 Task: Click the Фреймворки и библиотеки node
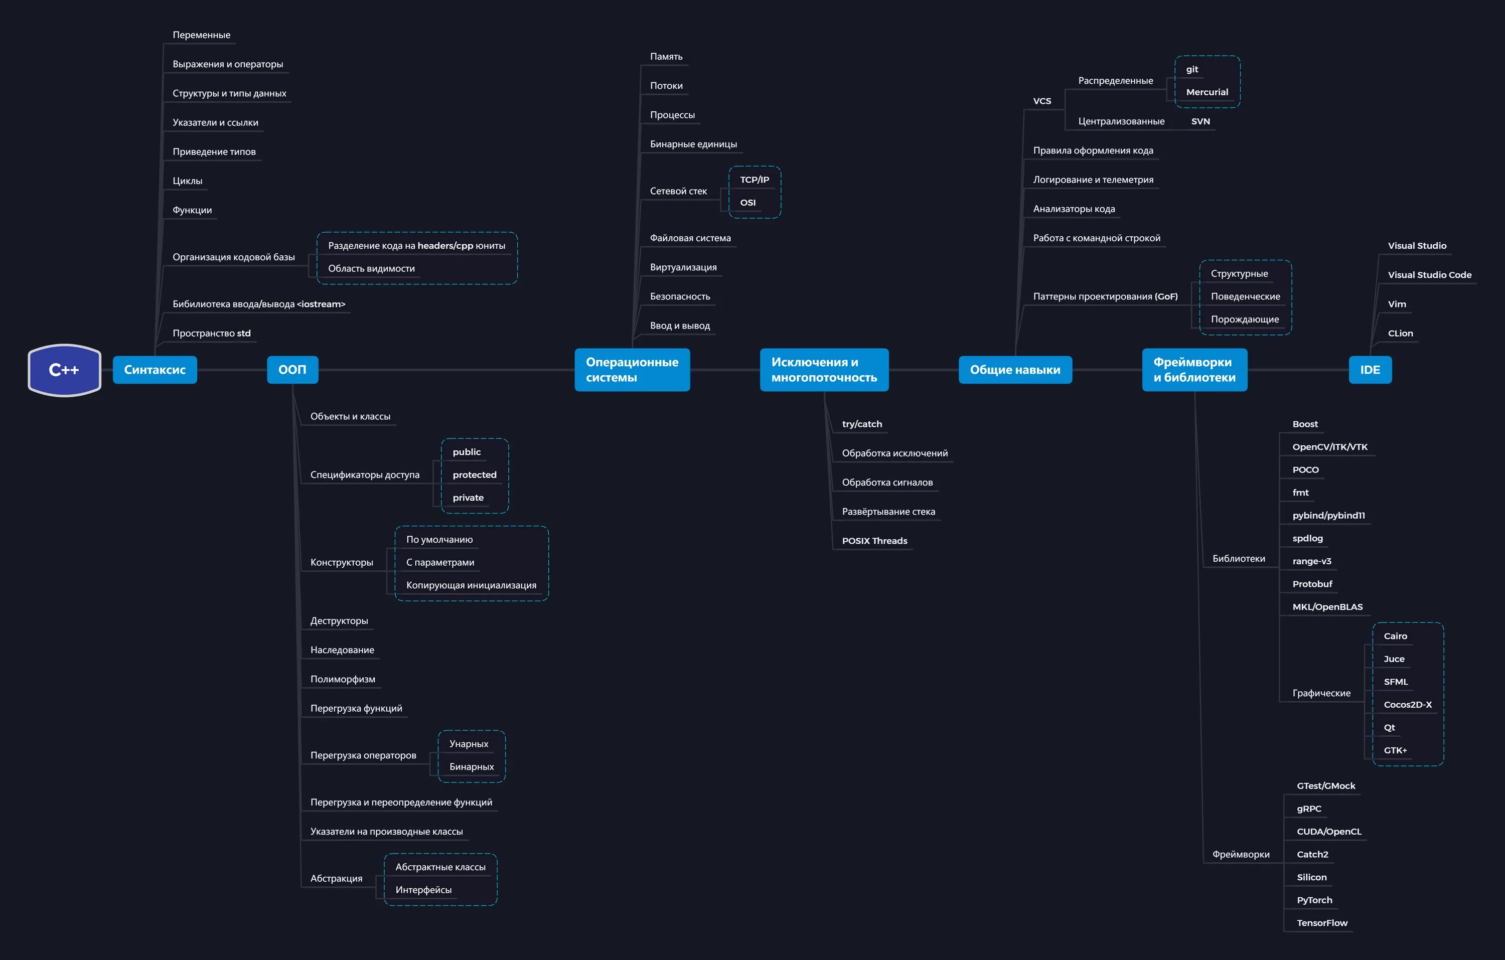(x=1194, y=370)
